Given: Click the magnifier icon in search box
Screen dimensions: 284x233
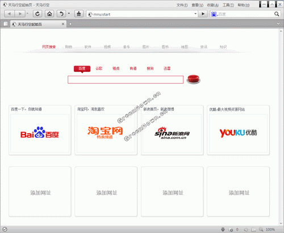Looking at the screenshot, I should [x=277, y=14].
